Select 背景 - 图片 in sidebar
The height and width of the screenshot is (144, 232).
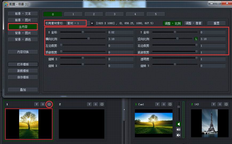pos(23,33)
